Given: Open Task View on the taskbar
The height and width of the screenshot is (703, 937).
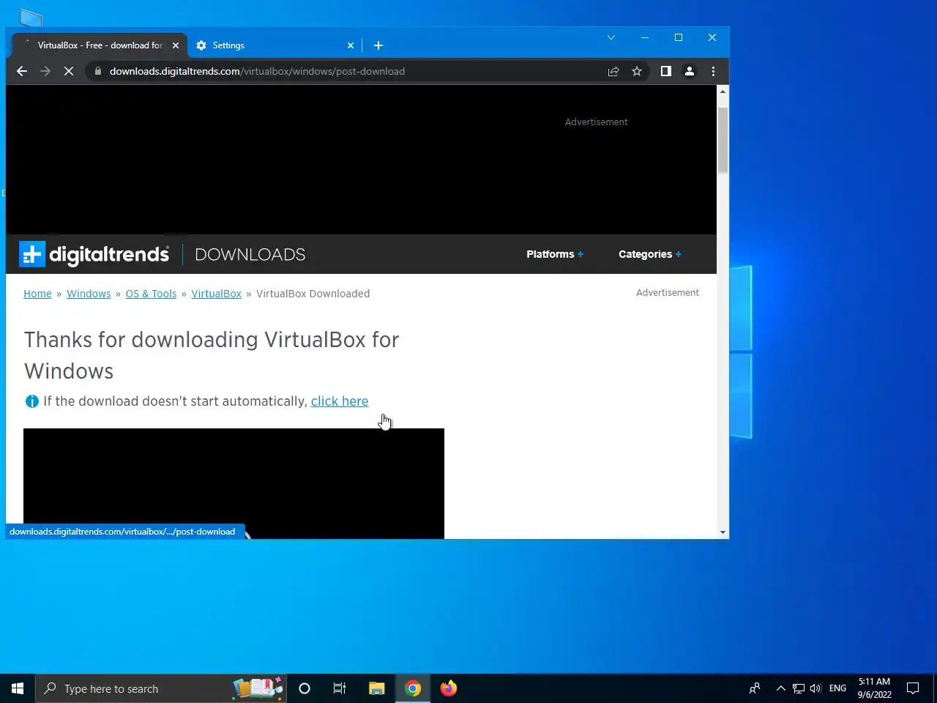Looking at the screenshot, I should 340,688.
